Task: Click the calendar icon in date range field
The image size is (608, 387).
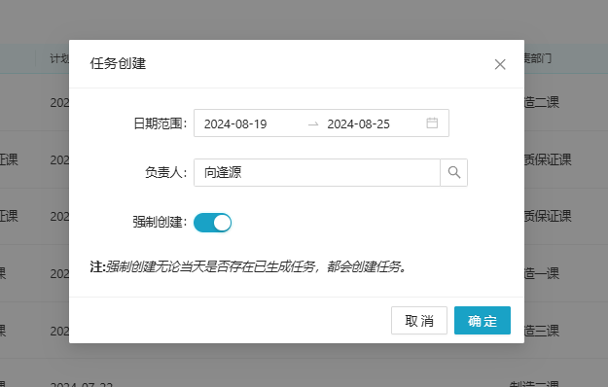Action: [432, 123]
